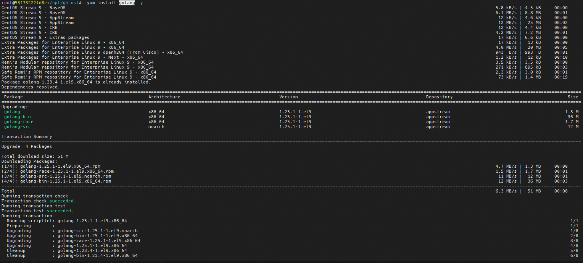Click the "00:08" total time
583x263 pixels.
[561, 191]
